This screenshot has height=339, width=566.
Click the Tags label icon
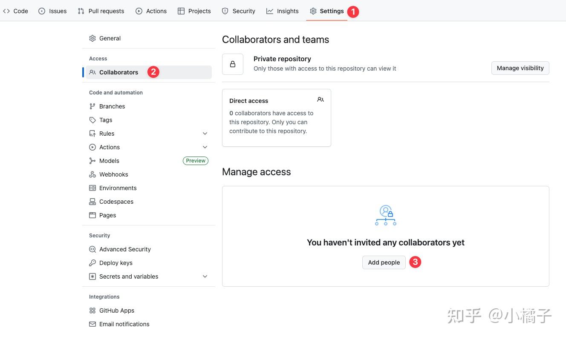(92, 120)
